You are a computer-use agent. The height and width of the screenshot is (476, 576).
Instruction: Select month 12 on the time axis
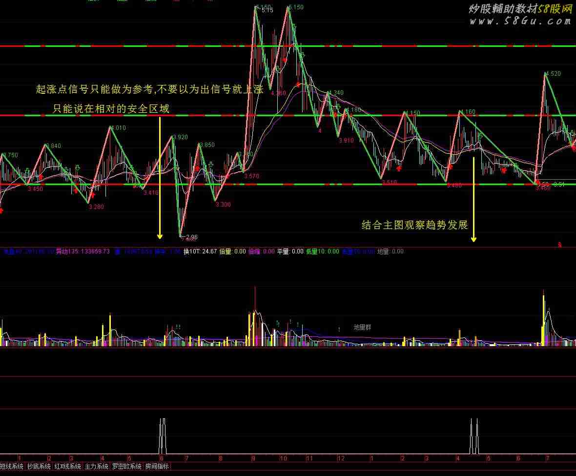pyautogui.click(x=341, y=458)
